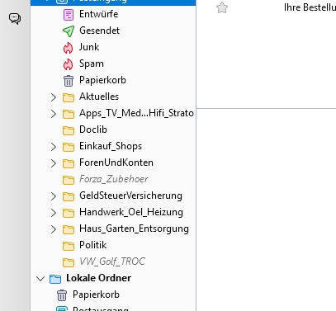336x311 pixels.
Task: Open the Forza_Zubehoer folder
Action: coord(113,179)
